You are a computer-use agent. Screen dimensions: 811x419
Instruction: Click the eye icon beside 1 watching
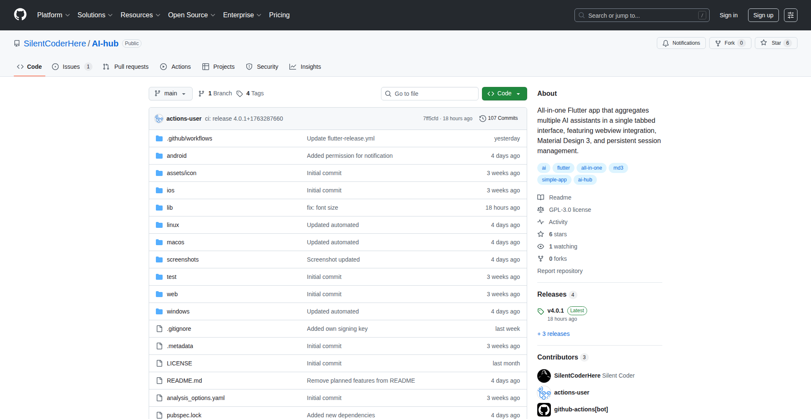(x=541, y=246)
